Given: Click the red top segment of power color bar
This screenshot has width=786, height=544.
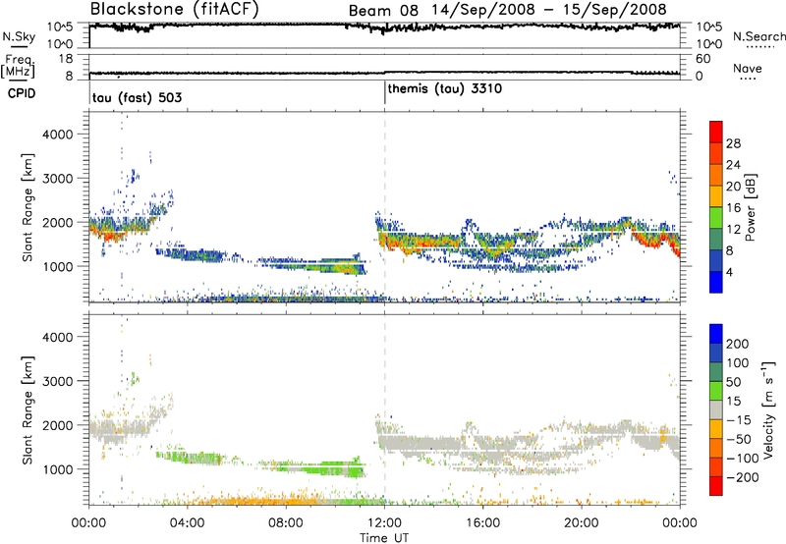Looking at the screenshot, I should (x=716, y=132).
